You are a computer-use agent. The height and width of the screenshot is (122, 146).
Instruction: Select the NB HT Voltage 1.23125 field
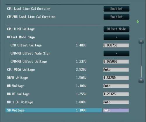116,94
